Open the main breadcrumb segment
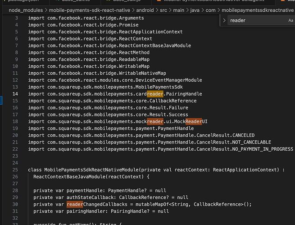Image resolution: width=295 pixels, height=225 pixels. (x=179, y=10)
